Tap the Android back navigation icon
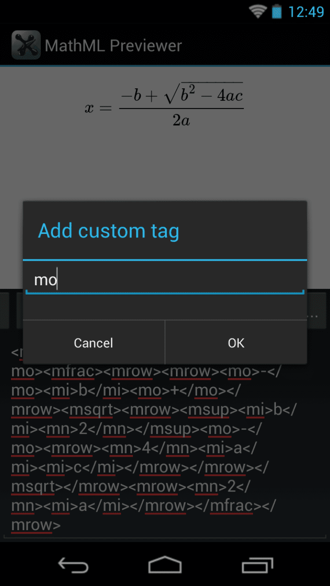This screenshot has height=586, width=330. click(x=73, y=565)
